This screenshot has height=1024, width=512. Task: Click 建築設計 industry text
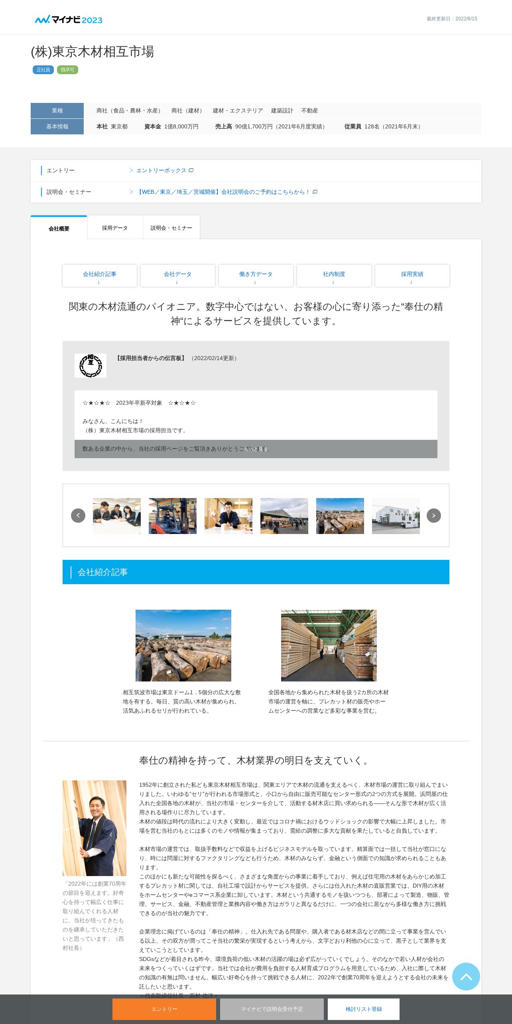282,110
